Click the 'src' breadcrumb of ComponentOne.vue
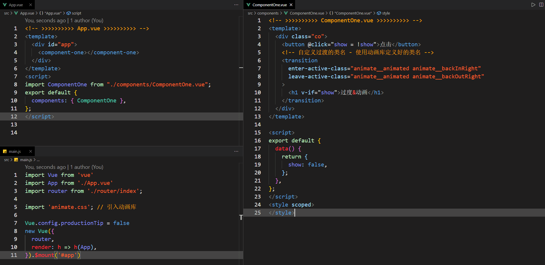Image resolution: width=545 pixels, height=265 pixels. tap(250, 13)
